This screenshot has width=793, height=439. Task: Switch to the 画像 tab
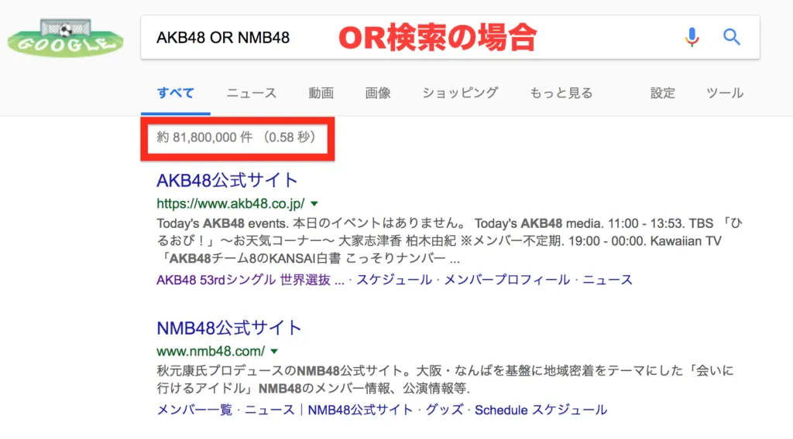click(x=378, y=93)
